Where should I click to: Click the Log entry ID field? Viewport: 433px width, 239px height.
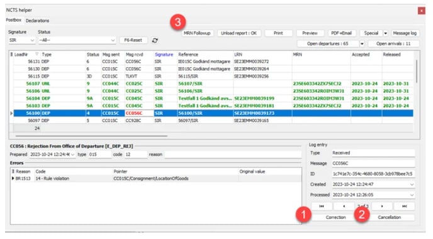tap(373, 174)
